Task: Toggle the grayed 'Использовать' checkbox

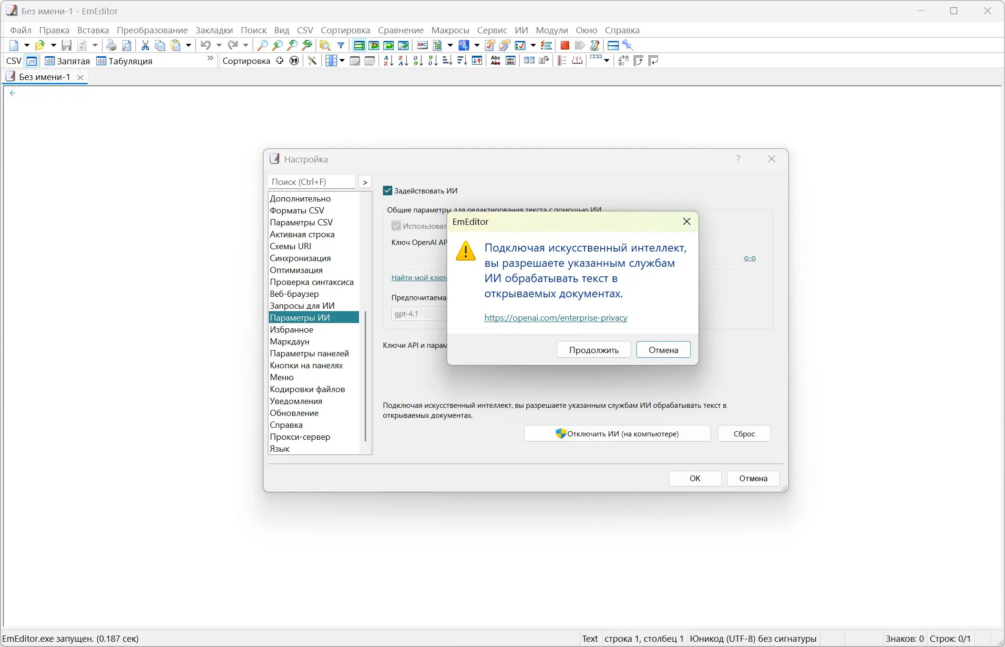Action: pyautogui.click(x=396, y=226)
